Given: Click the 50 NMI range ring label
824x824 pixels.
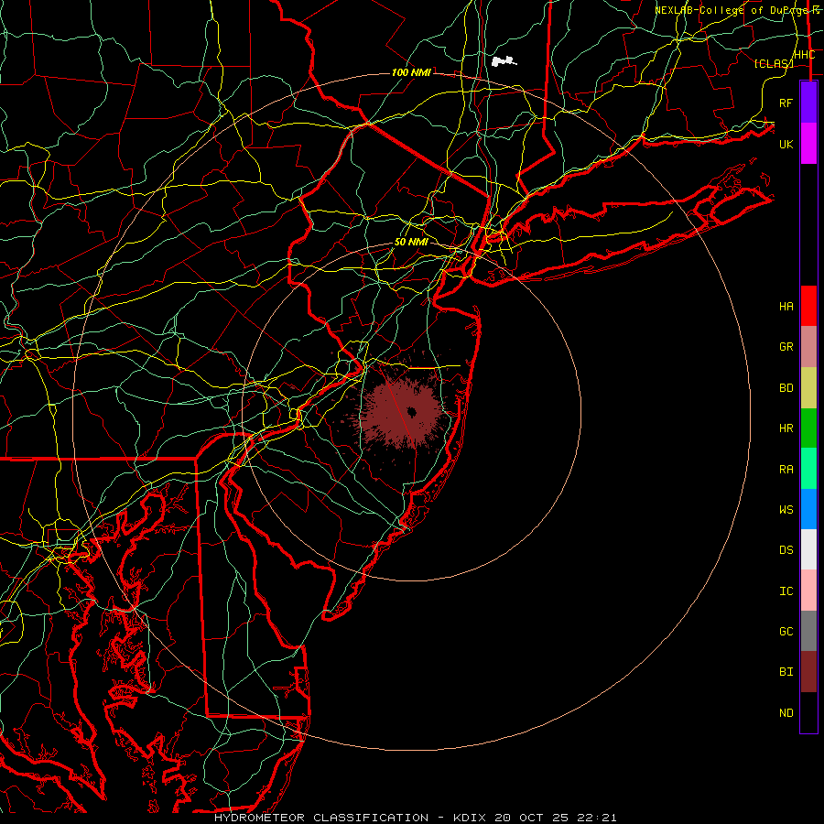Looking at the screenshot, I should tap(411, 242).
